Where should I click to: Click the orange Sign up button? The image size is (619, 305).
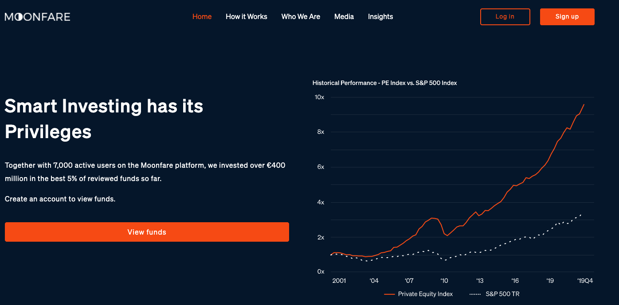pyautogui.click(x=567, y=17)
